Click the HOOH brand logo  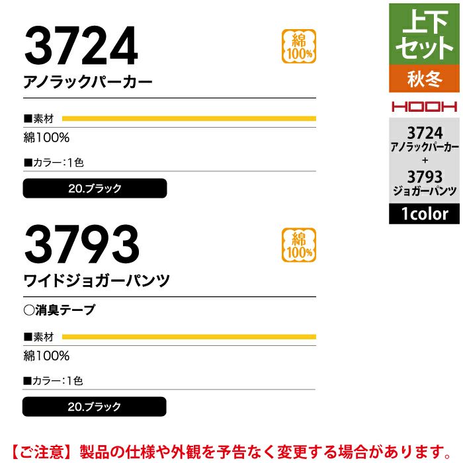tap(424, 106)
